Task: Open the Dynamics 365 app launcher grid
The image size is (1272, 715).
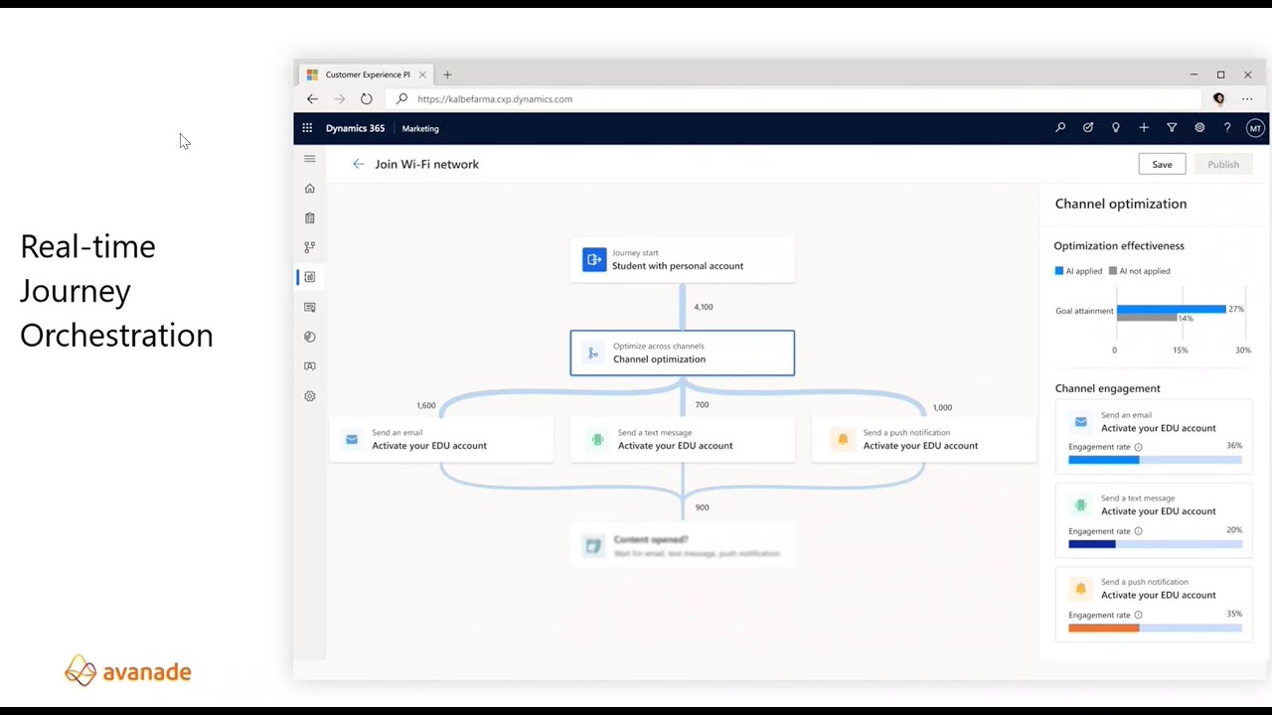Action: pos(307,128)
